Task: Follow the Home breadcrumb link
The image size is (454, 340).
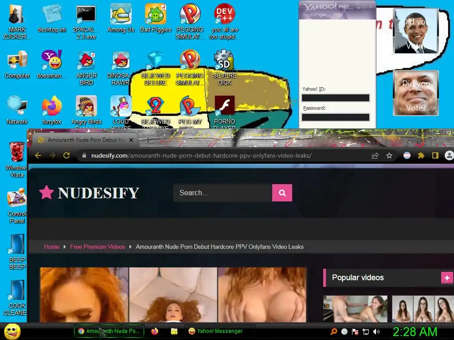Action: [51, 247]
